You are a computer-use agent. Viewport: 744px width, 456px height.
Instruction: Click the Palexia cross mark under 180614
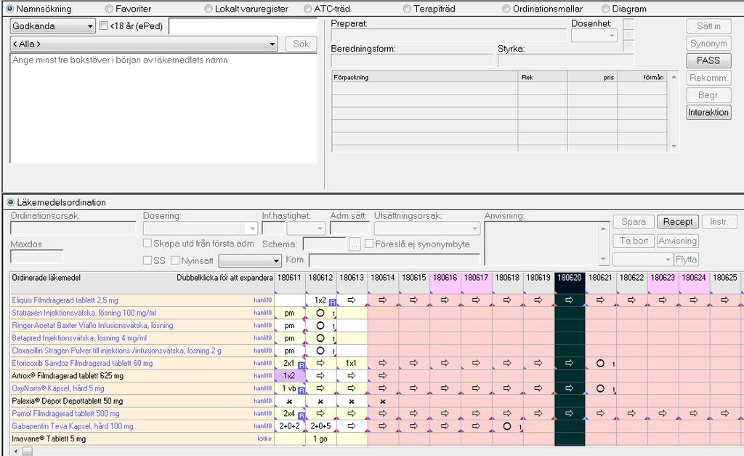382,401
